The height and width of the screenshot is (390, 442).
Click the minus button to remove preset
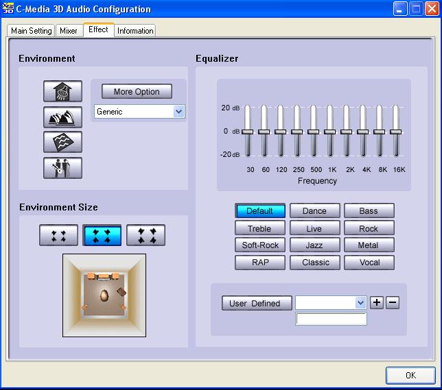pyautogui.click(x=393, y=303)
